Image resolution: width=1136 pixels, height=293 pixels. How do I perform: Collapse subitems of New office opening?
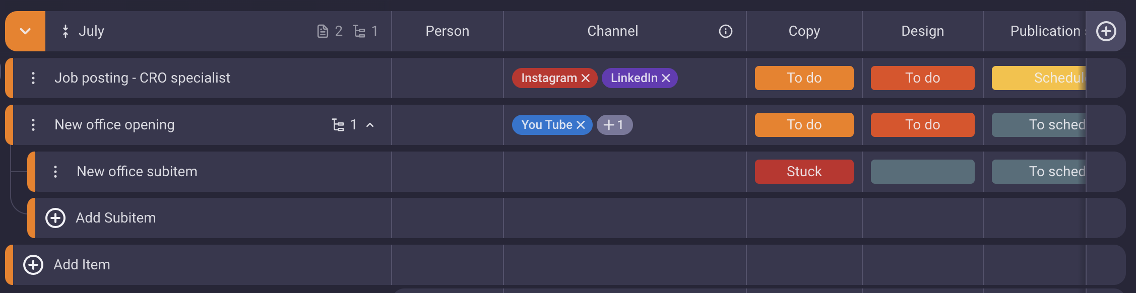(370, 125)
